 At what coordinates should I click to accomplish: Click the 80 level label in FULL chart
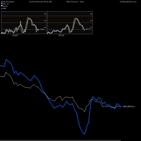[x=91, y=14]
